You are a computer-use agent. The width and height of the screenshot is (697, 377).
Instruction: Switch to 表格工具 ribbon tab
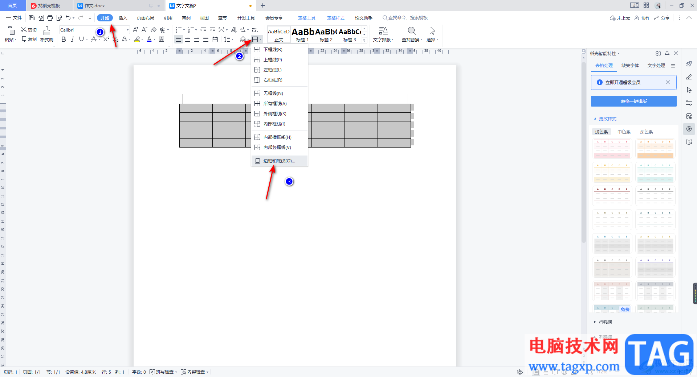point(306,18)
